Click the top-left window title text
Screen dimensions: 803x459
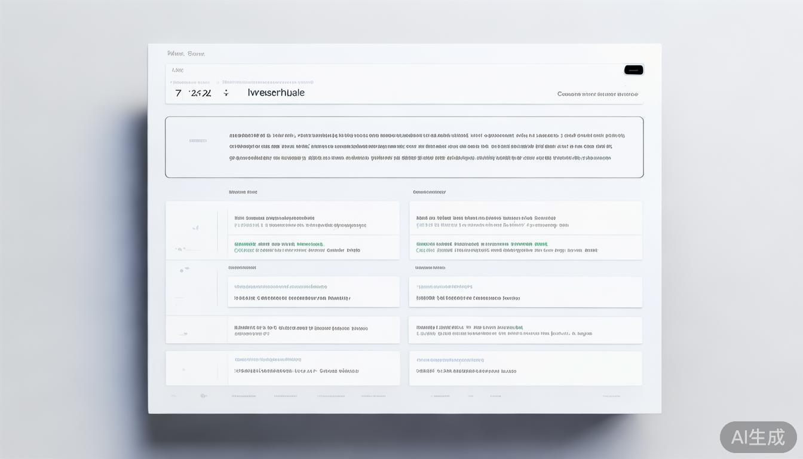click(186, 54)
